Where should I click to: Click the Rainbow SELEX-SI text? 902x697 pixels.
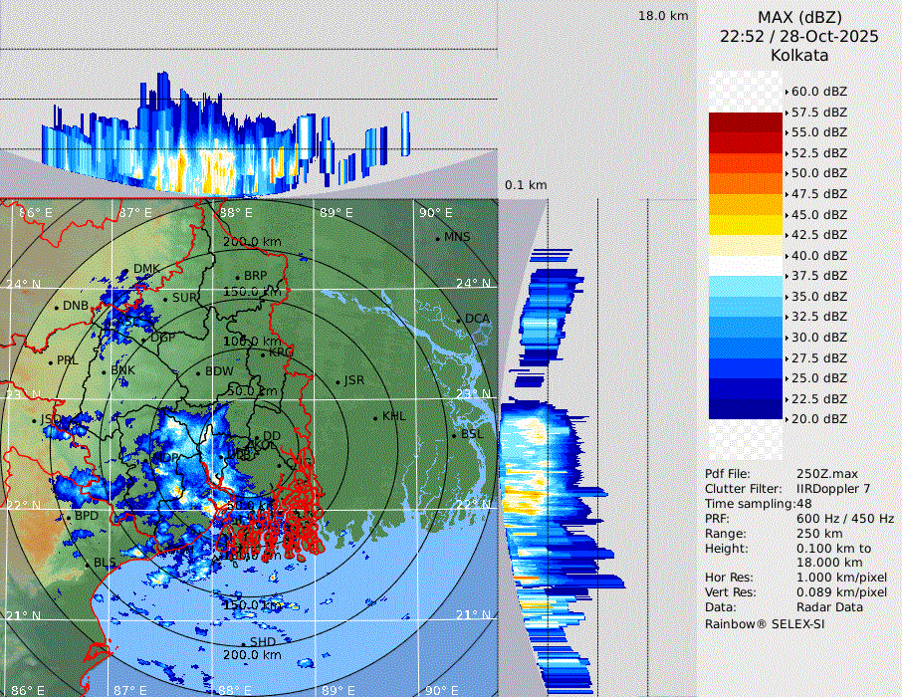click(x=765, y=623)
